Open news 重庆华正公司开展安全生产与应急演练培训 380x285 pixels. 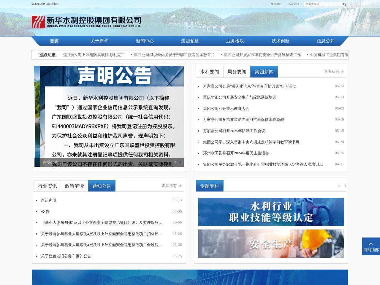[240, 97]
